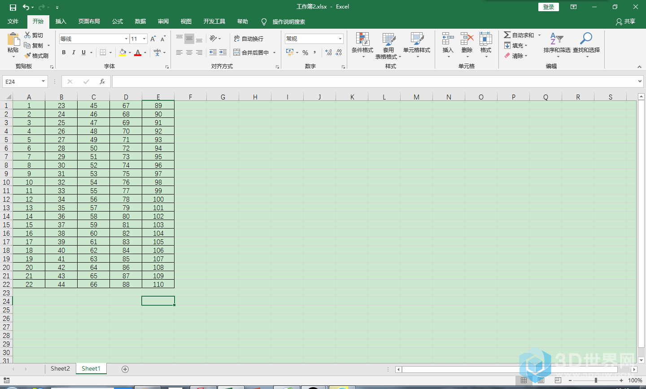Click the Paste (粘贴) icon

pos(13,39)
